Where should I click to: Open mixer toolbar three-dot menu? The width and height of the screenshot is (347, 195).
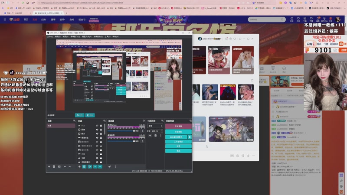click(115, 166)
